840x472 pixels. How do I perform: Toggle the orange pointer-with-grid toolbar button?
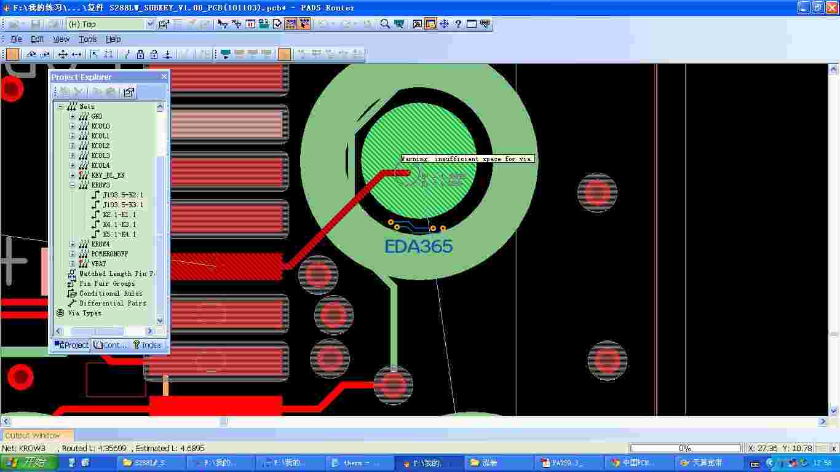(304, 24)
